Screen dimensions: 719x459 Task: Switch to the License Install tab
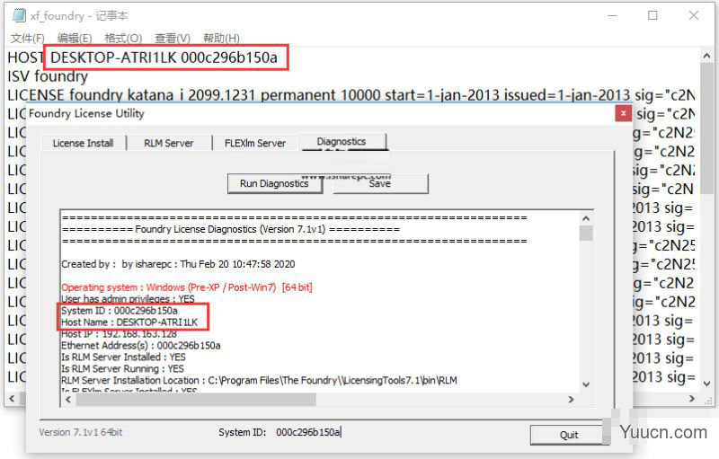(83, 144)
